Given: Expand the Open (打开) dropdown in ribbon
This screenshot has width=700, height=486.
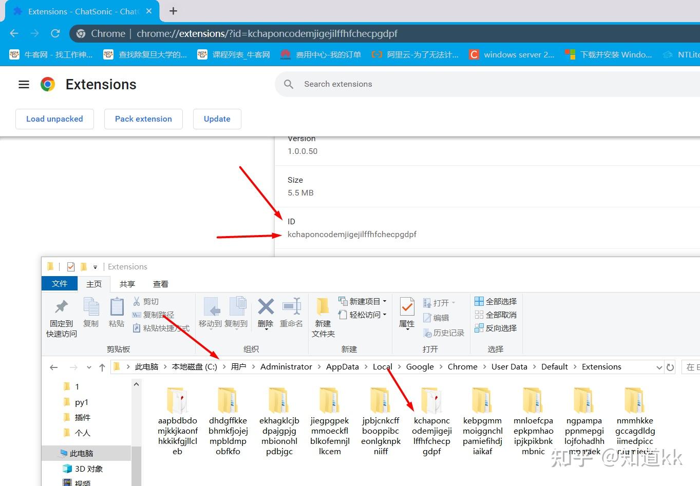Looking at the screenshot, I should 453,303.
